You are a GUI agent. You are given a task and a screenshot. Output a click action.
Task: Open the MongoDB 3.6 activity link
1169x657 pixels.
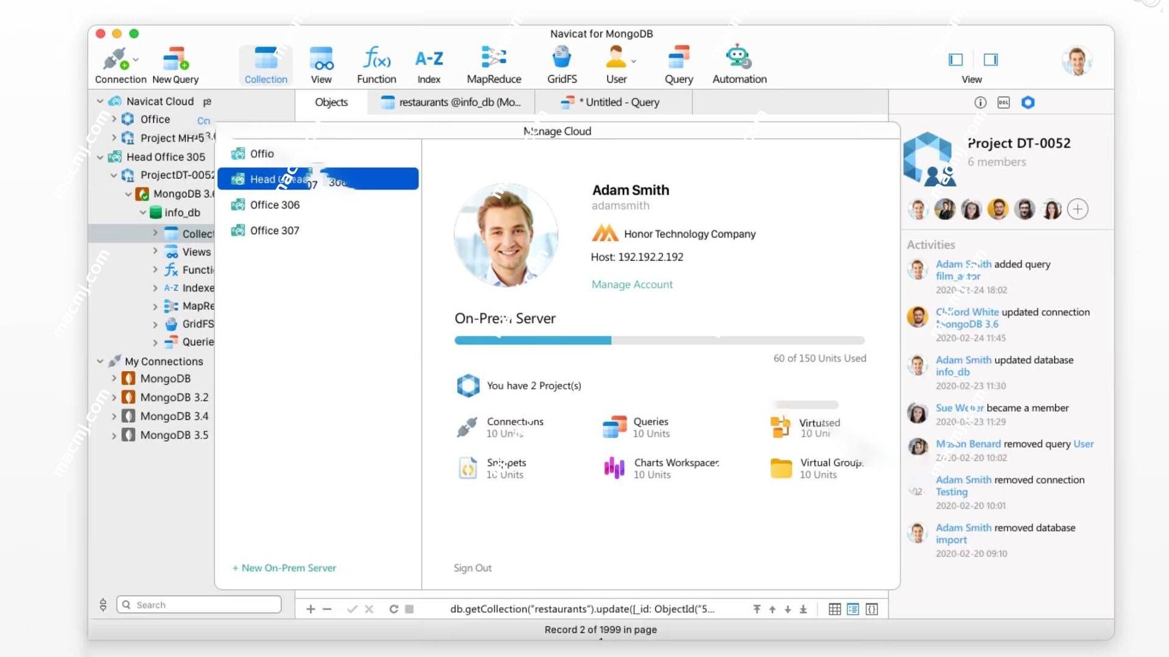click(967, 324)
